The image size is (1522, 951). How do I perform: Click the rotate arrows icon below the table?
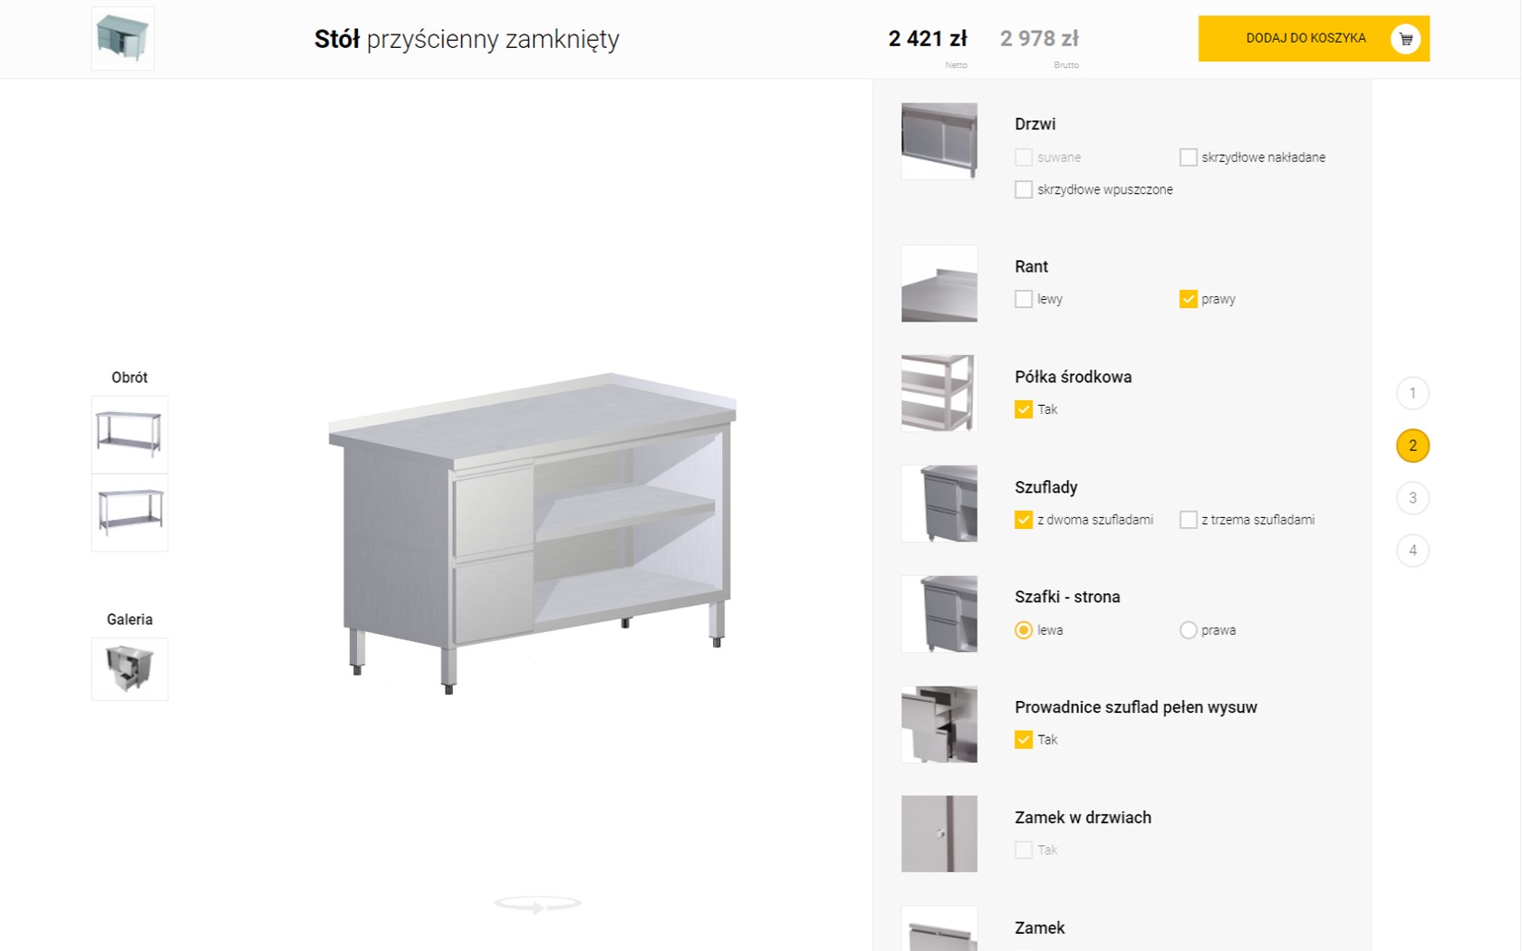click(537, 904)
